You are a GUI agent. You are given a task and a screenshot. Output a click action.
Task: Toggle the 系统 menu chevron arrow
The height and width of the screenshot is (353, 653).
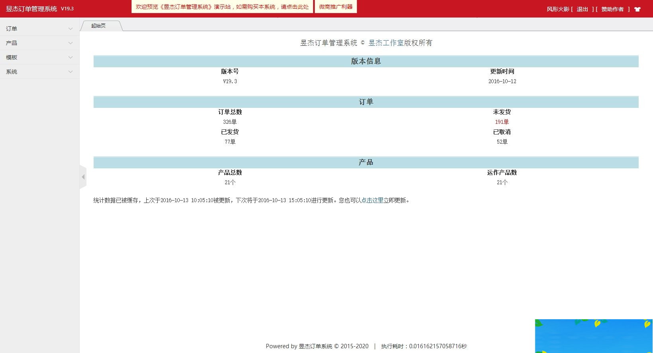71,72
